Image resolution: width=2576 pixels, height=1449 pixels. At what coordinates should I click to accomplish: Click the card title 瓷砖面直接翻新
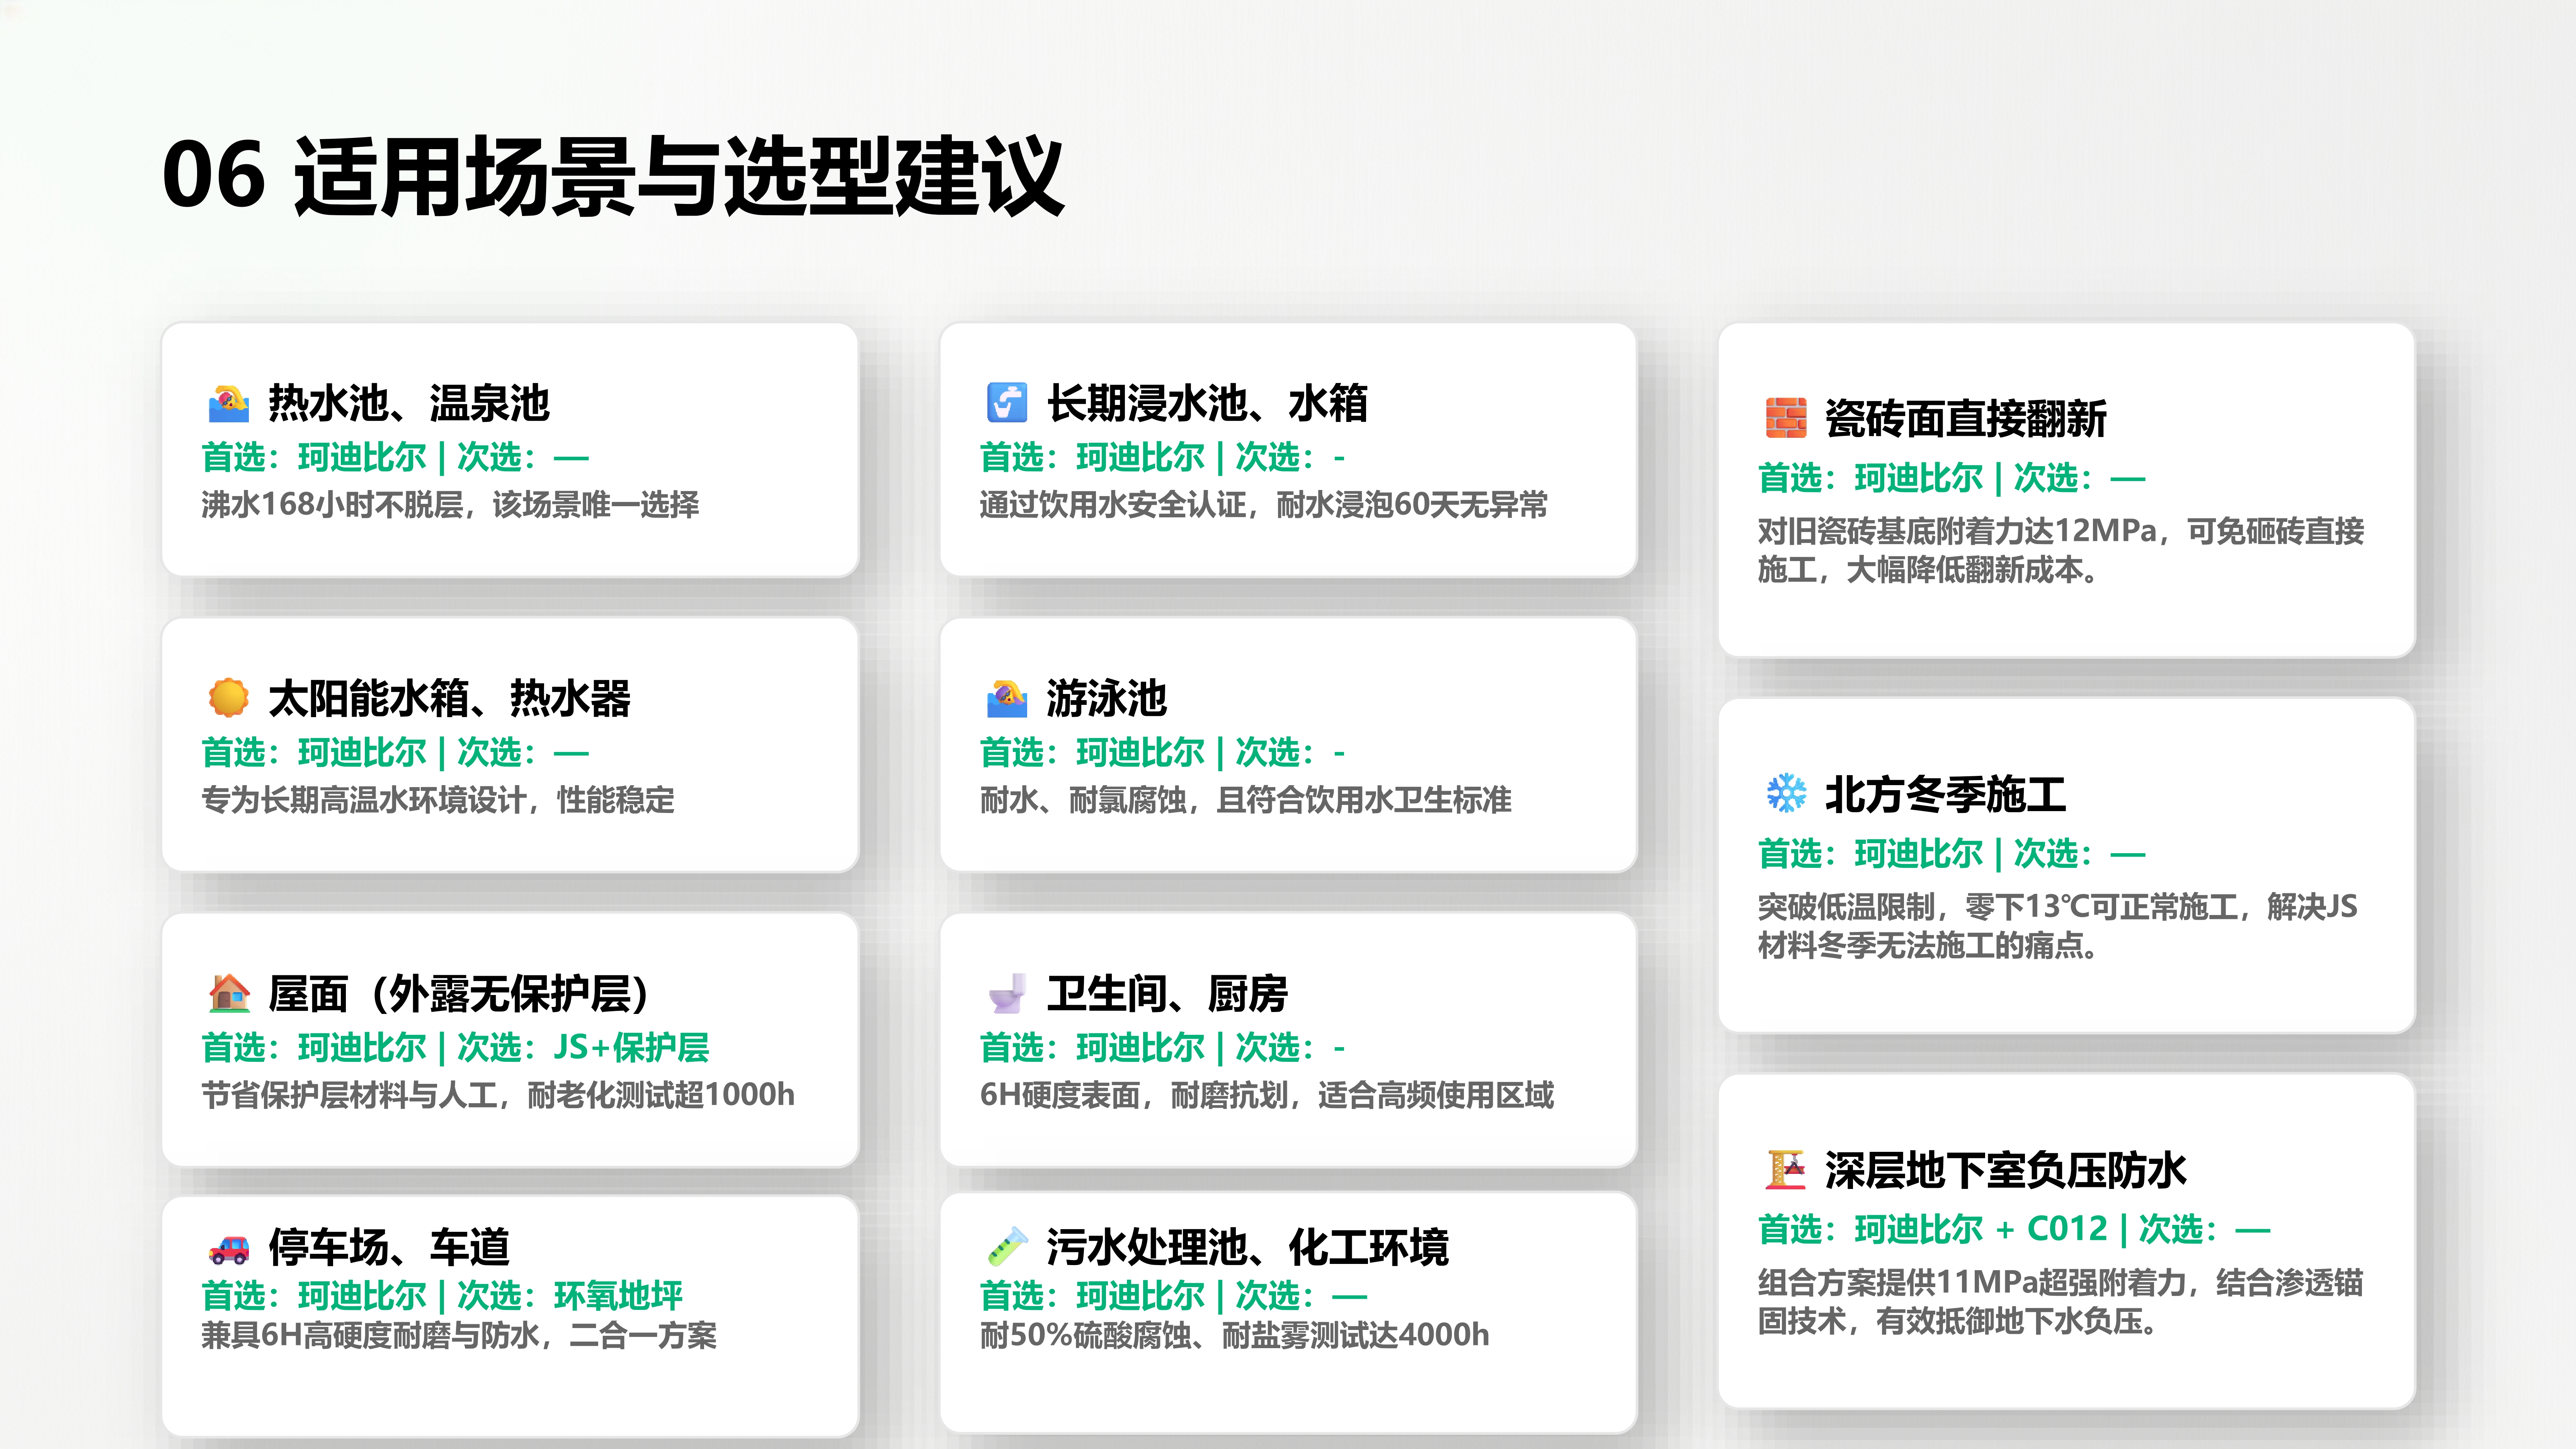[1965, 418]
